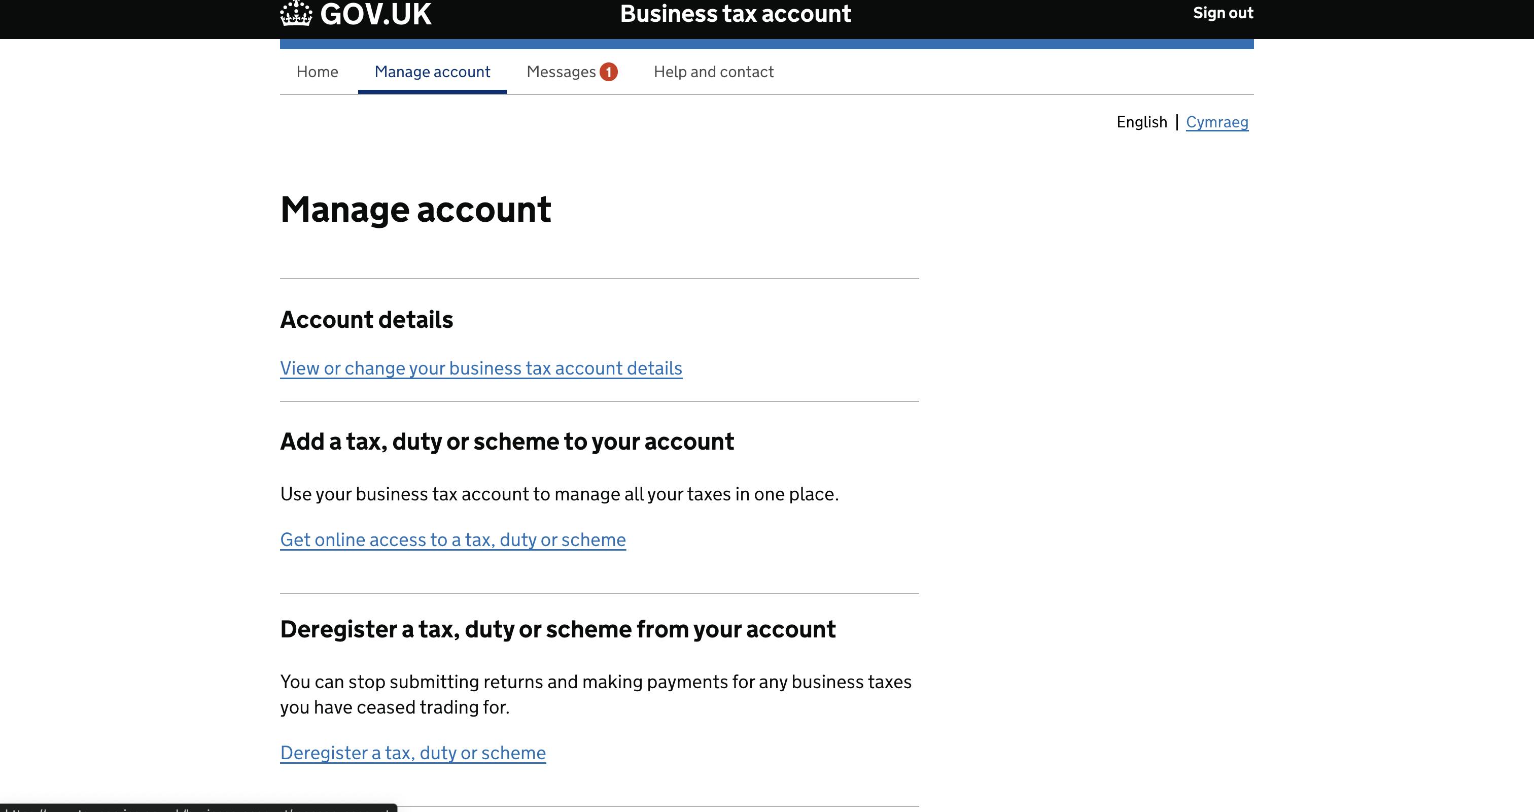Switch language to Cymraeg
1534x812 pixels.
coord(1216,122)
